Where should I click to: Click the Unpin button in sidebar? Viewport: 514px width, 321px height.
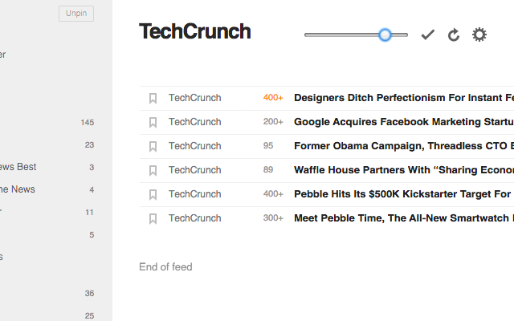click(76, 14)
